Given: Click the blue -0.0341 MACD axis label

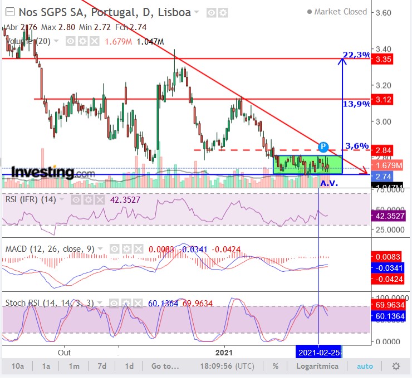Looking at the screenshot, I should [x=388, y=268].
